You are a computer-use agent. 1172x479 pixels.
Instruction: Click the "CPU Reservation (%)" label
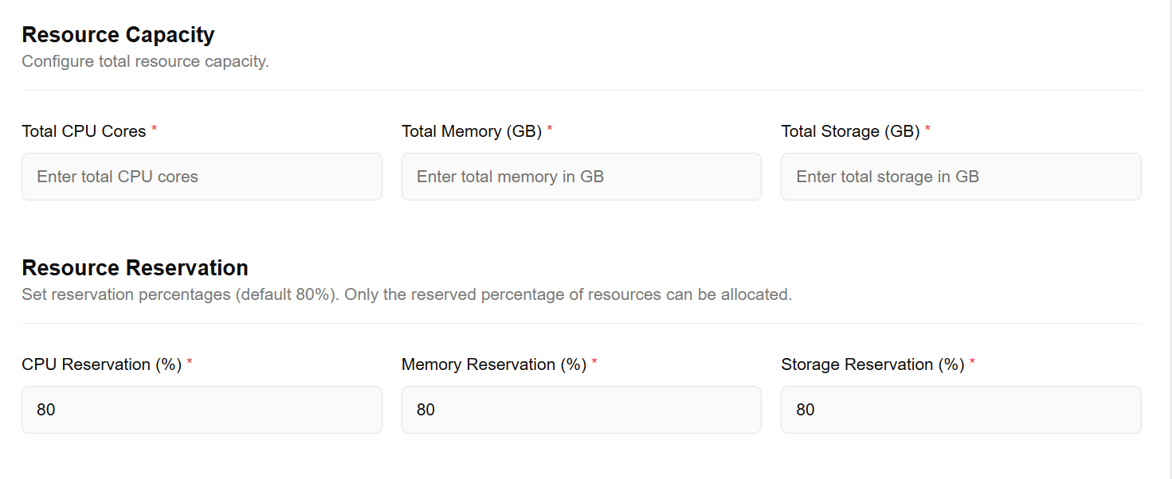[102, 364]
